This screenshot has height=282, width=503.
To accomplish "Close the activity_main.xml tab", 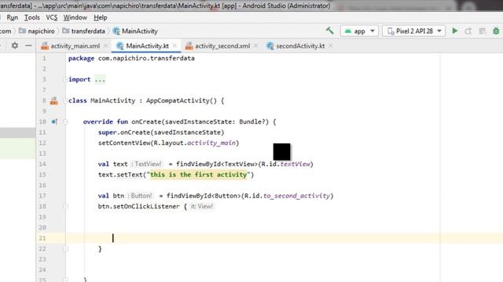I will pyautogui.click(x=105, y=46).
